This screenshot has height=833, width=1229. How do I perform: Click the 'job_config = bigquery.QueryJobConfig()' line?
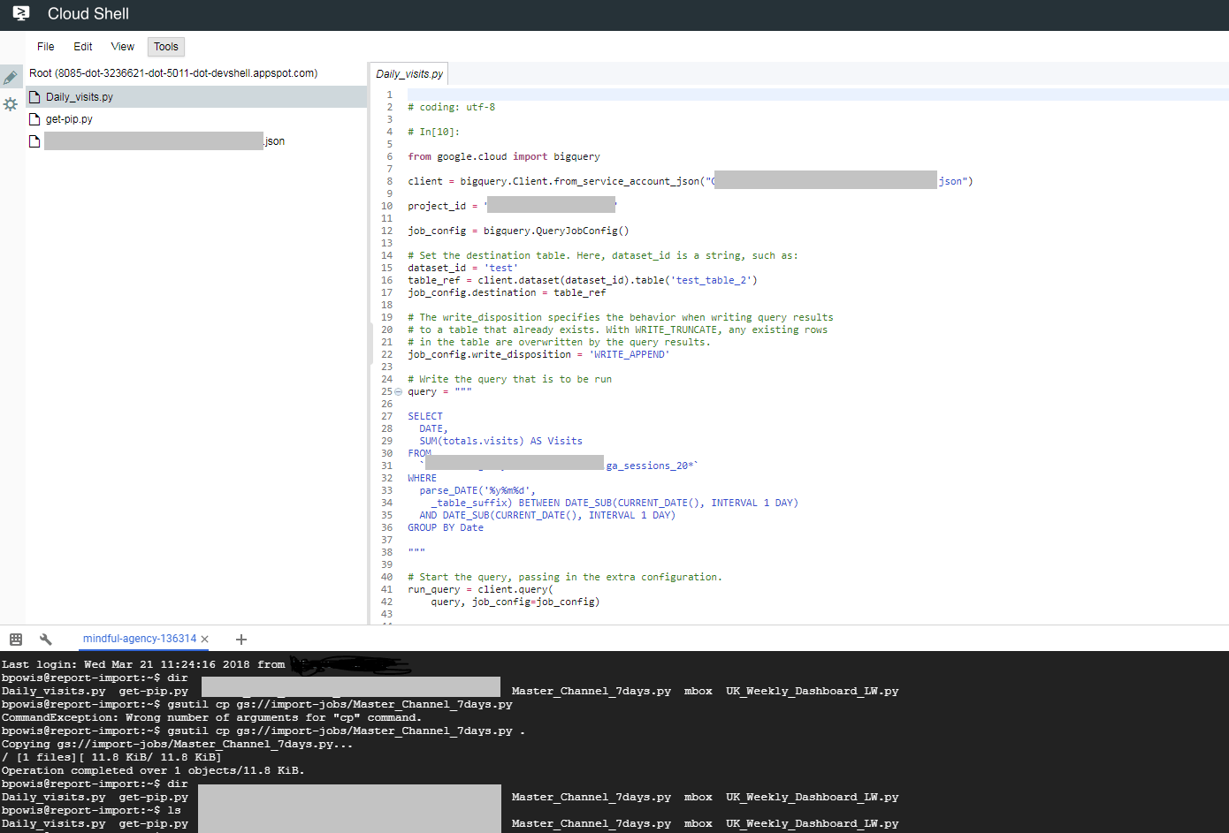518,231
